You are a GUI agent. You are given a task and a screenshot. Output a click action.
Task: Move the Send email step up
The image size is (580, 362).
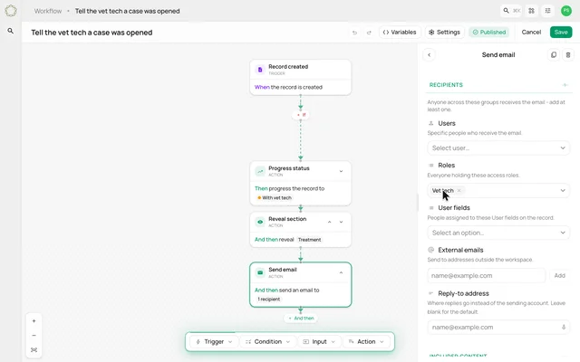341,272
